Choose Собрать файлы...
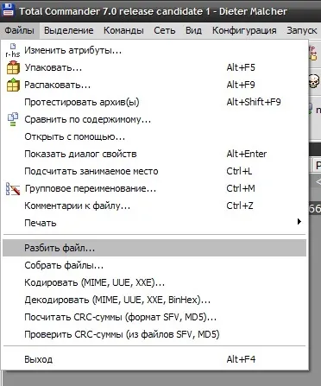321x386 pixels. [x=154, y=265]
